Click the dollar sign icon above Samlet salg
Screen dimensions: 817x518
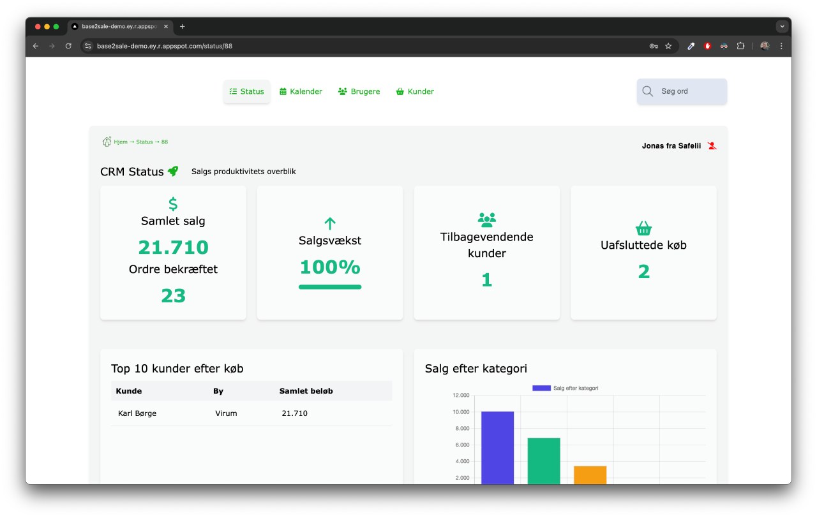(x=173, y=204)
